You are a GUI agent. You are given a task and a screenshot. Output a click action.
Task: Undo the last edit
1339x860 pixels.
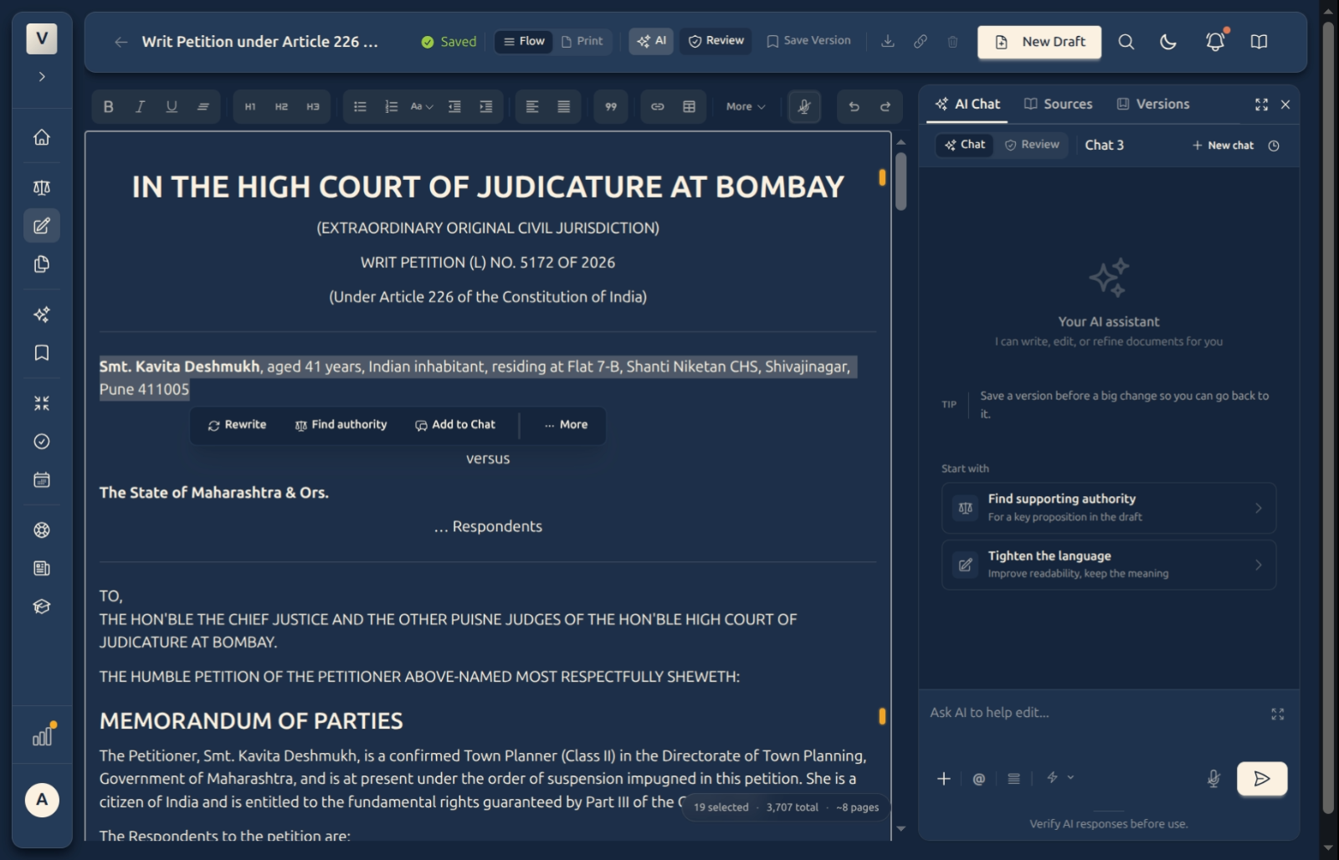pyautogui.click(x=854, y=106)
